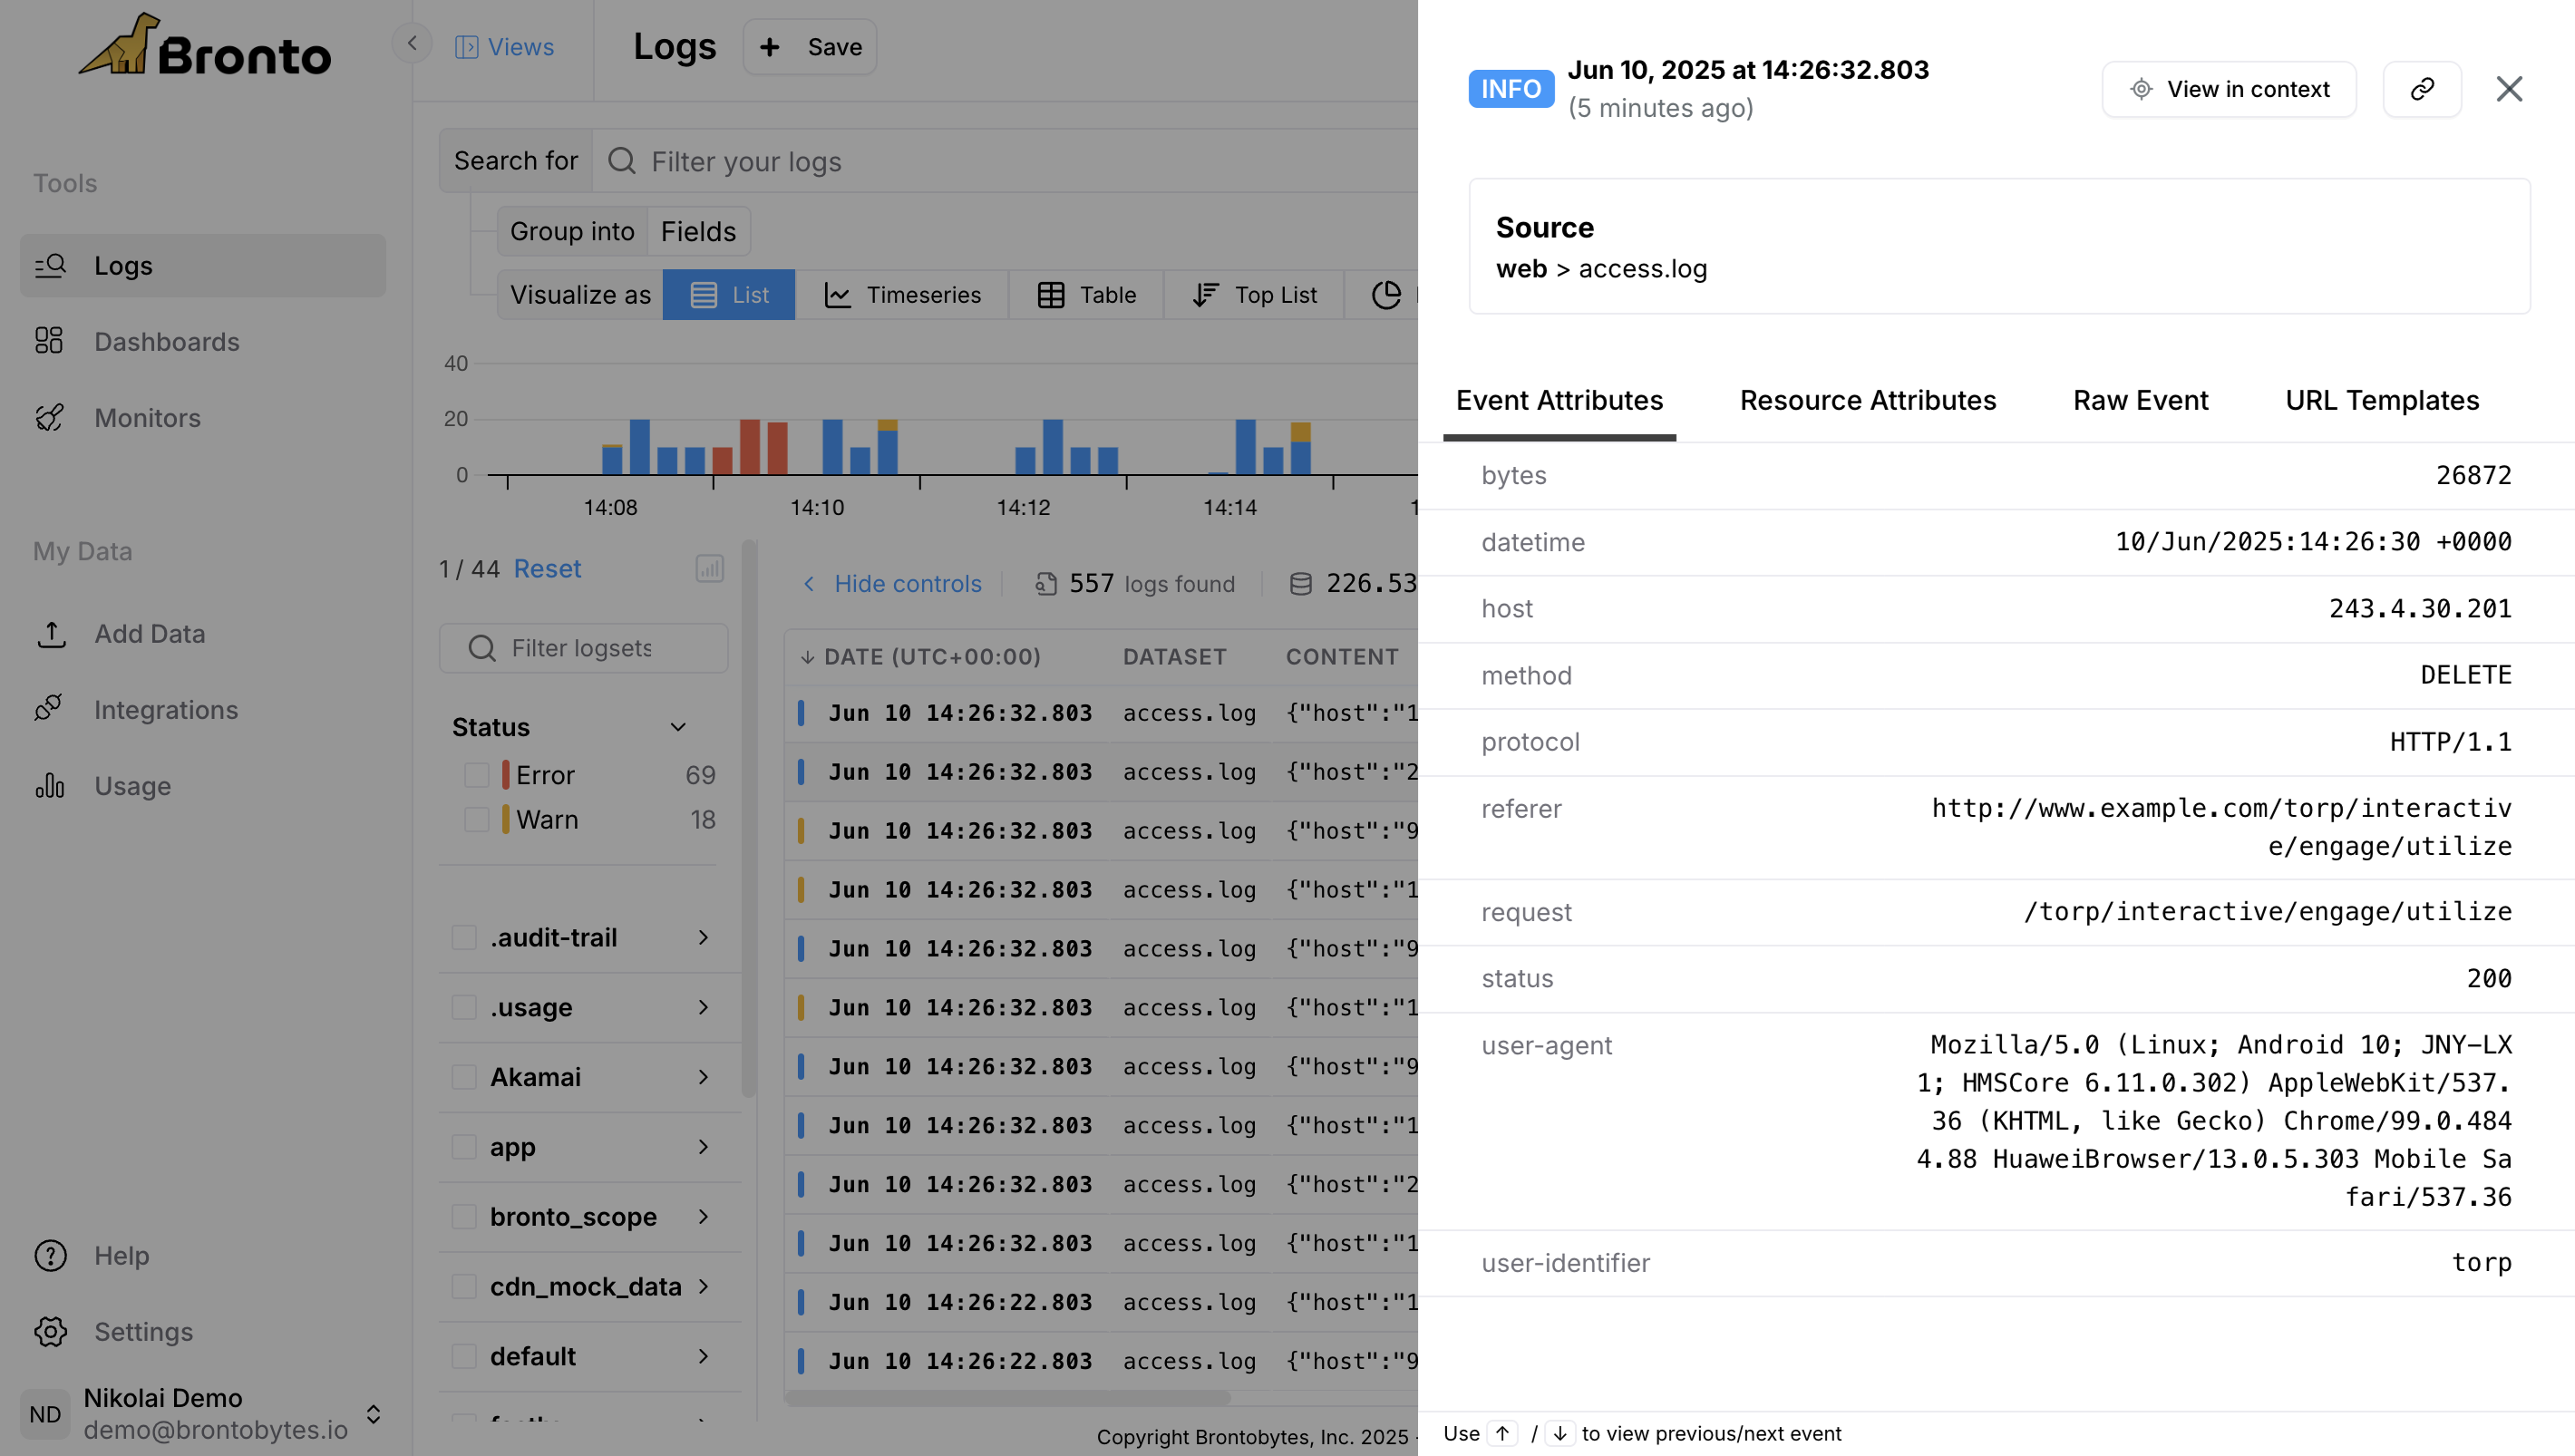This screenshot has width=2575, height=1456.
Task: Open the Nikolai Demo account switcher
Action: pos(373,1413)
